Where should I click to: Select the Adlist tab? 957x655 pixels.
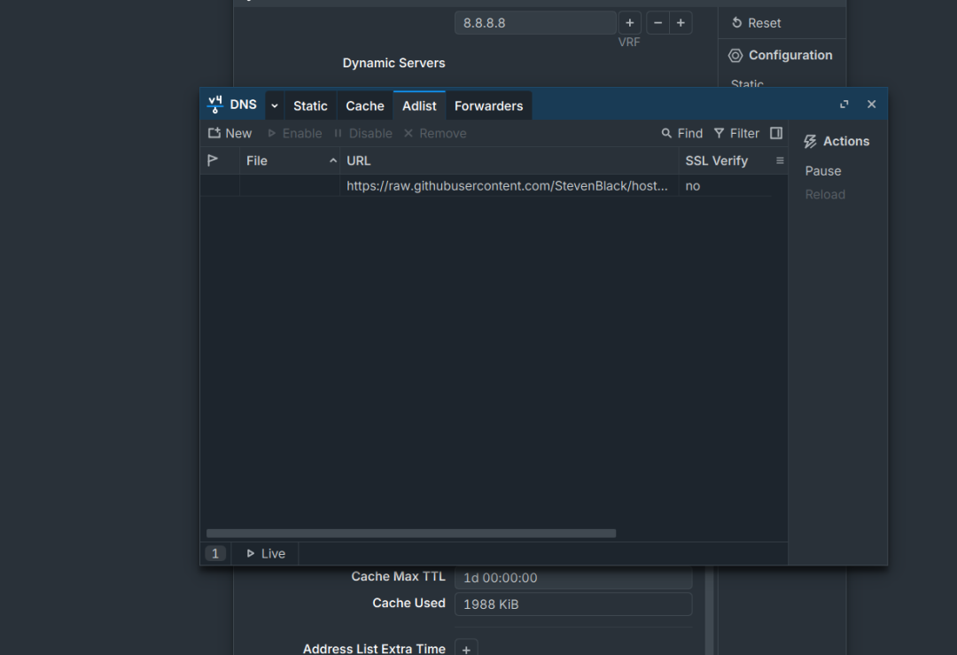(419, 105)
